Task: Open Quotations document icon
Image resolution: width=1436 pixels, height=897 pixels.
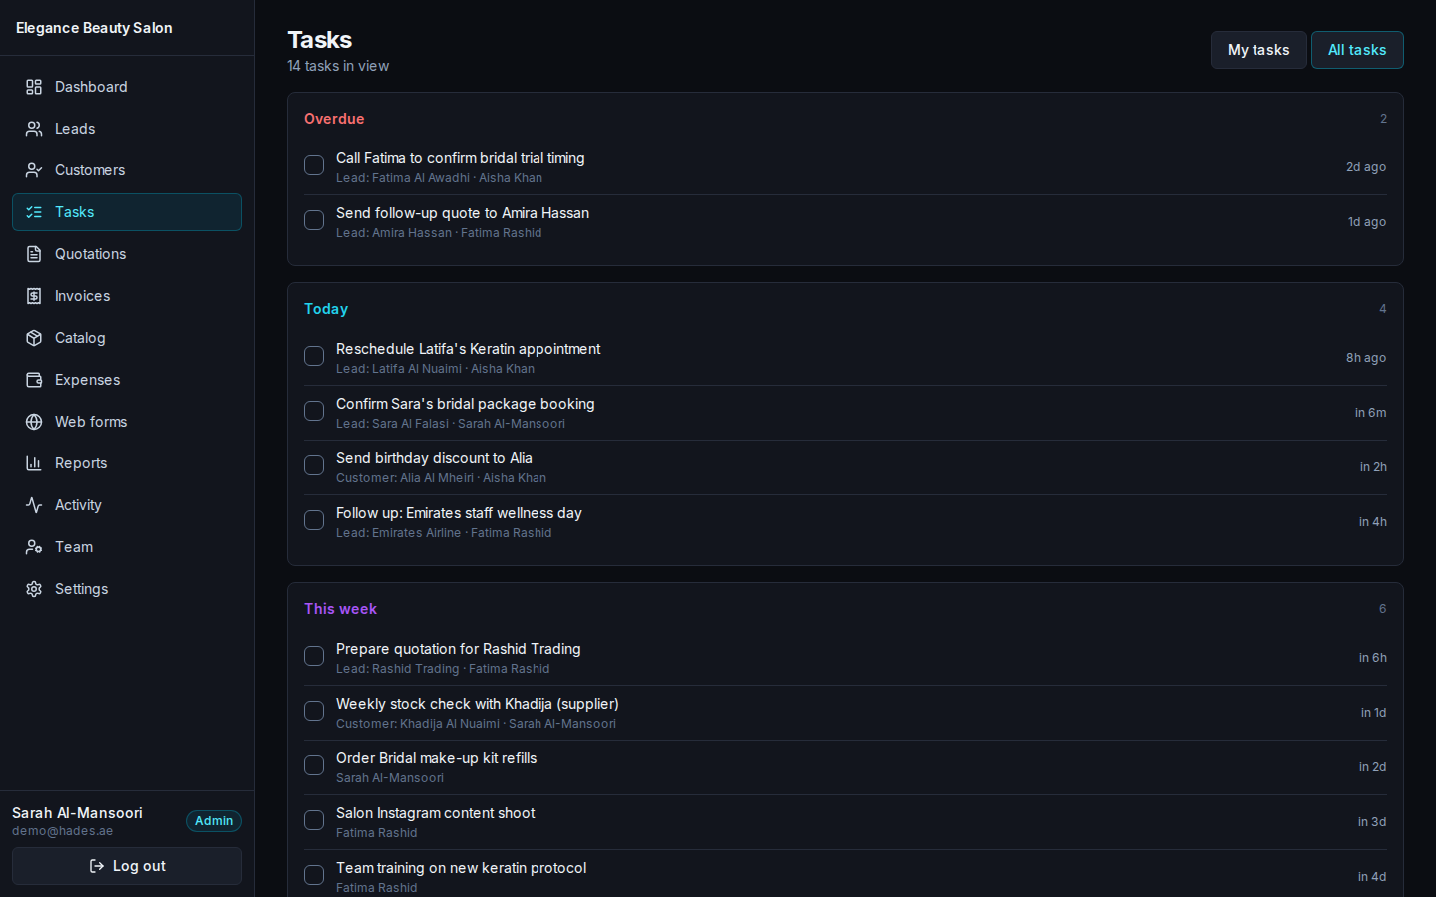Action: pos(34,254)
